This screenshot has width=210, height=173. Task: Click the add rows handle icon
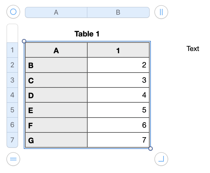(x=13, y=159)
